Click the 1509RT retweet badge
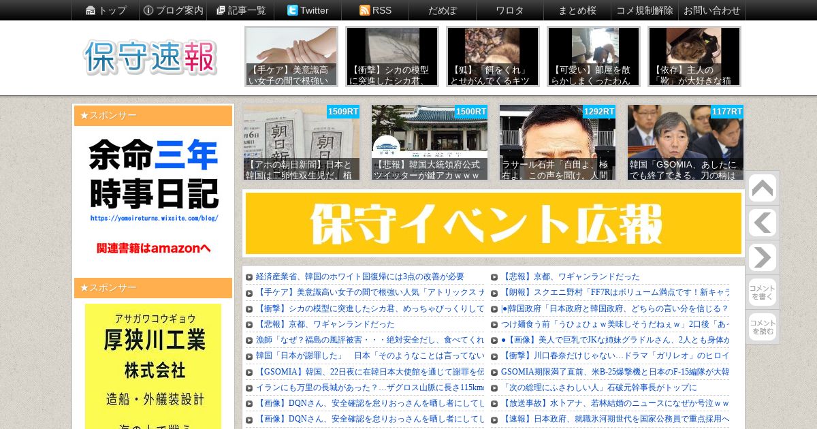This screenshot has height=429, width=817. point(343,111)
